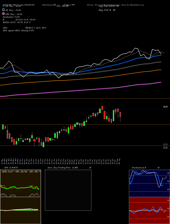Click the 'SI 14/3: 51.3 / 53.49' RSI values
Viewport: 170px width, 224px height.
coord(25,20)
